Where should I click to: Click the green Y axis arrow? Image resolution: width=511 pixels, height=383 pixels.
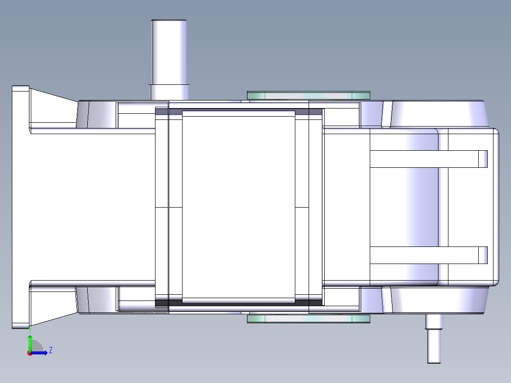click(30, 342)
